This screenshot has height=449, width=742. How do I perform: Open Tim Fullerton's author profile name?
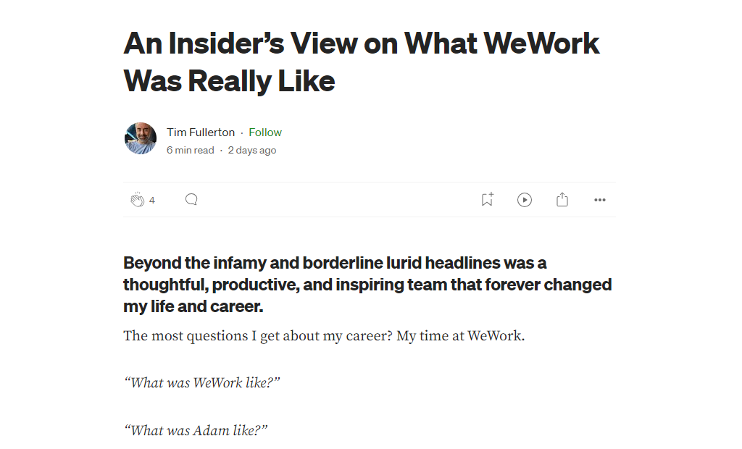pyautogui.click(x=201, y=133)
